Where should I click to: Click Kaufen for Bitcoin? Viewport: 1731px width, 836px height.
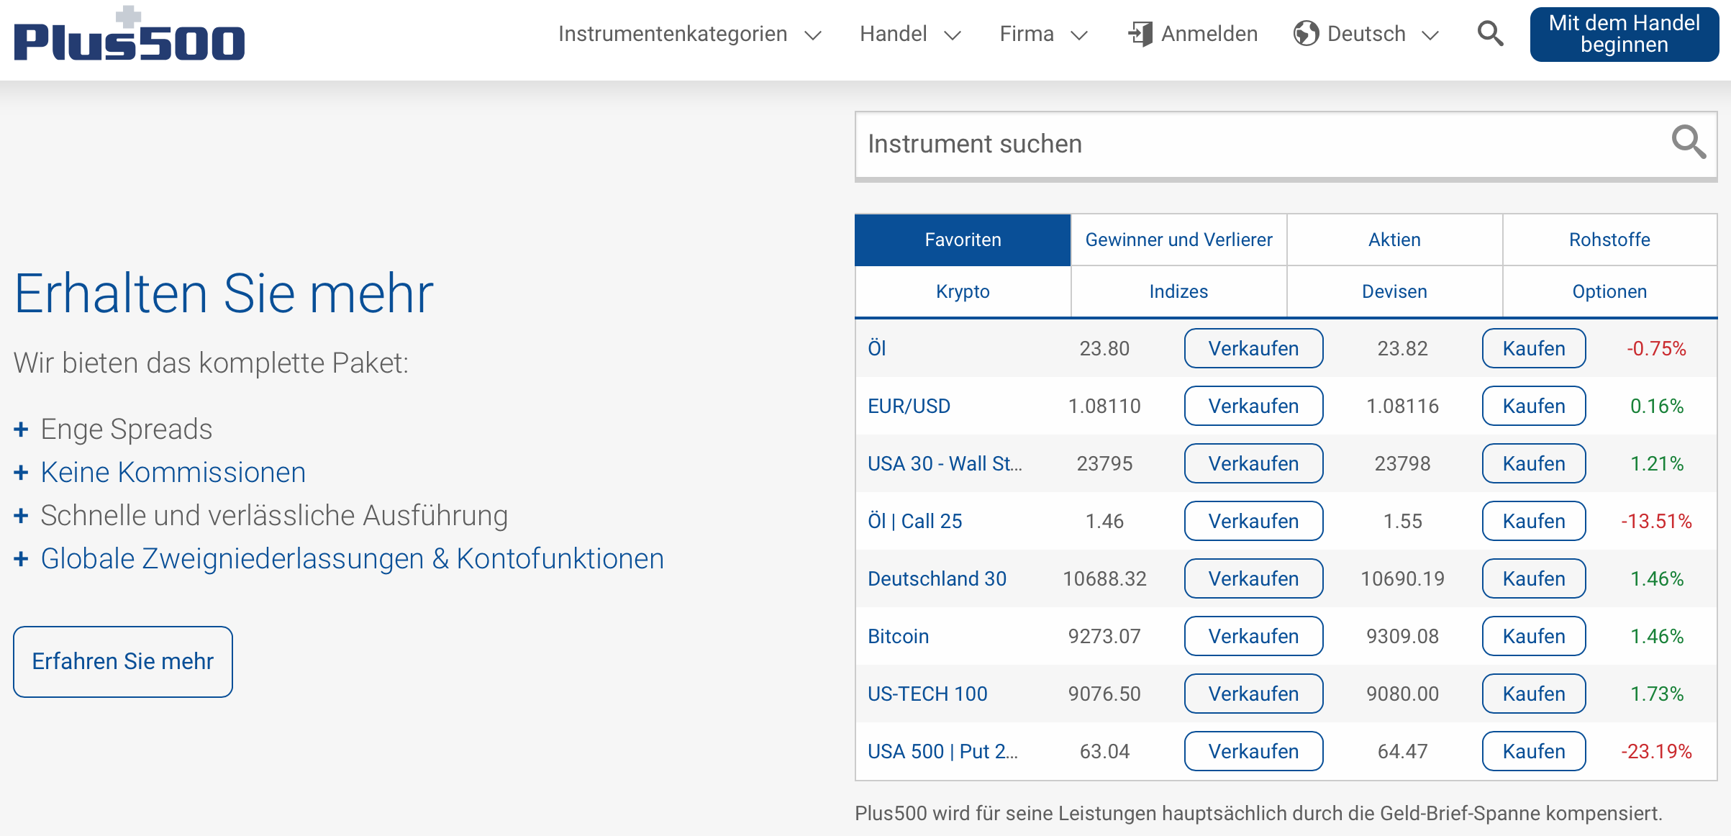point(1534,636)
